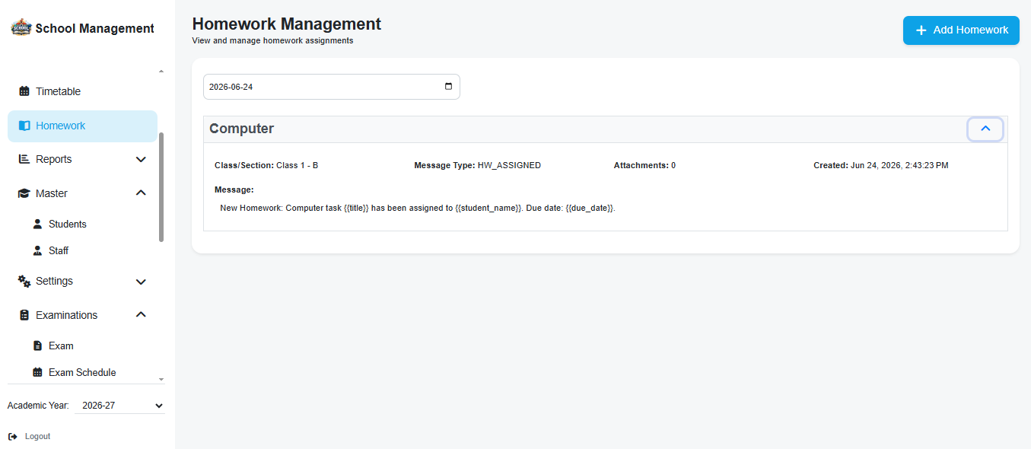Open the Reports menu item

click(82, 159)
